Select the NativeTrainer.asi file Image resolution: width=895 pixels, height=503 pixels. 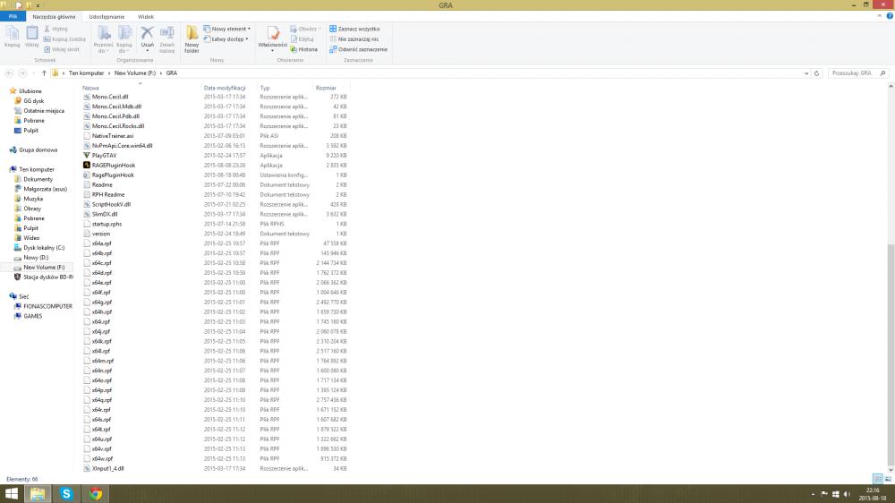[x=113, y=136]
